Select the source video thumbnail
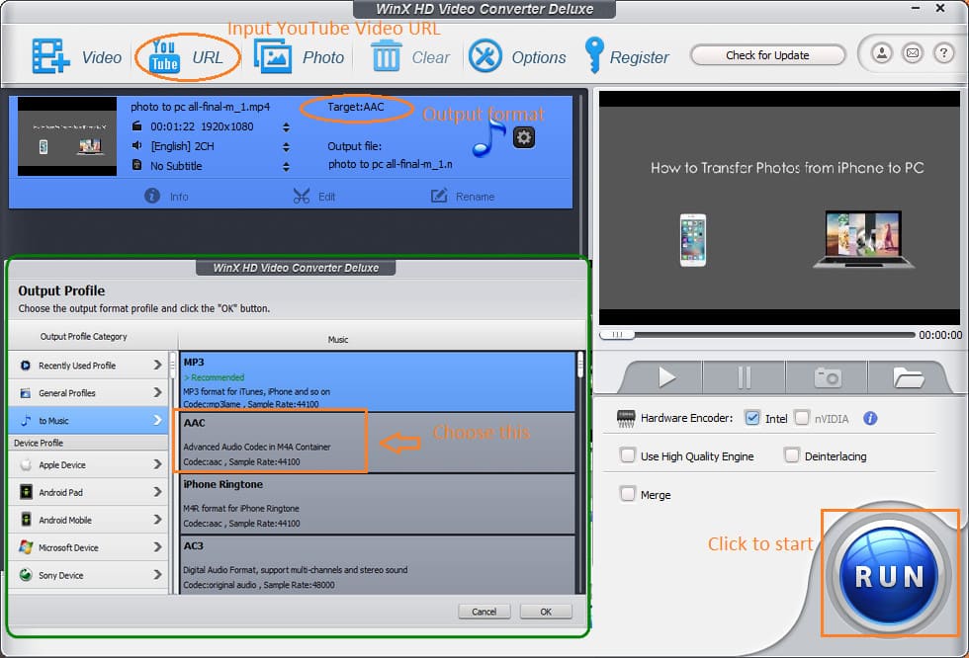This screenshot has width=969, height=658. coord(67,136)
